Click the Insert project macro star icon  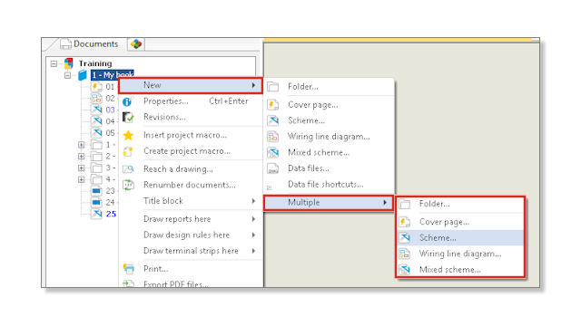128,135
